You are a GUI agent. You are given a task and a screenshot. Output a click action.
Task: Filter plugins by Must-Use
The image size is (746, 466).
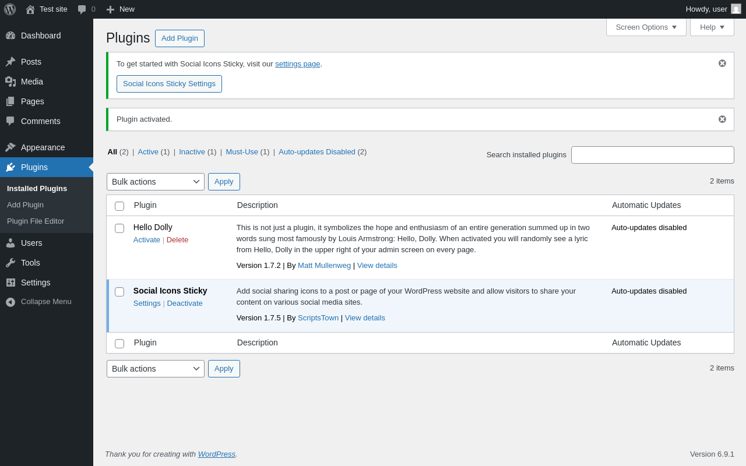pyautogui.click(x=242, y=152)
